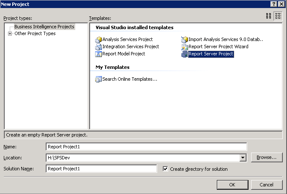Switch templates to small icons view
This screenshot has height=194, width=287.
(278, 16)
